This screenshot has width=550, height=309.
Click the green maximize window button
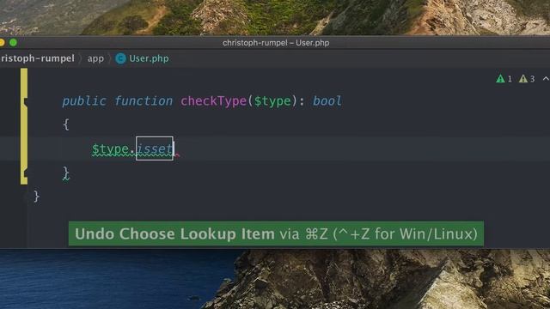coord(14,43)
